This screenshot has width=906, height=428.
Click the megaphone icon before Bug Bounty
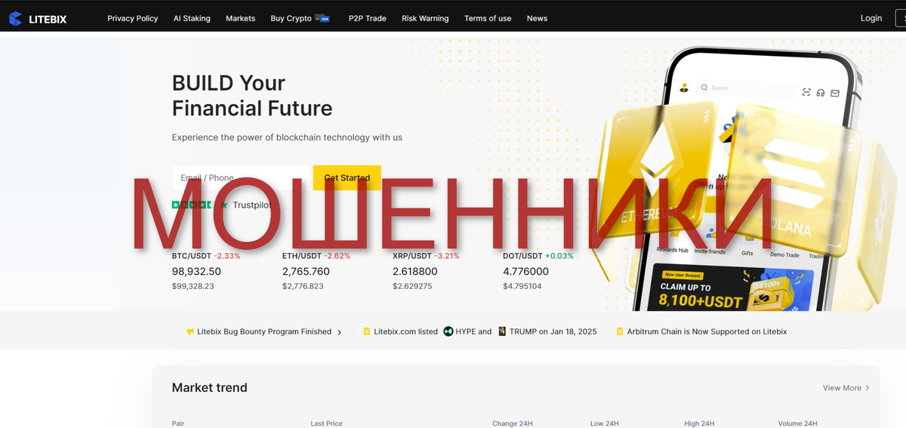[x=190, y=331]
